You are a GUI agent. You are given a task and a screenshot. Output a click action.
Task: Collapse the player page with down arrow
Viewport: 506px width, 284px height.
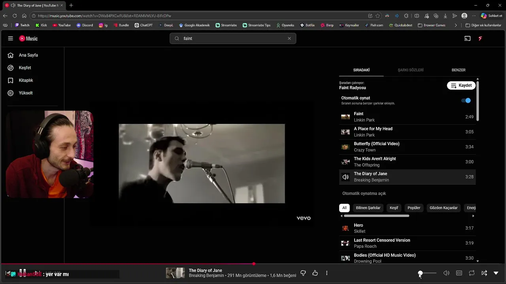(x=496, y=273)
